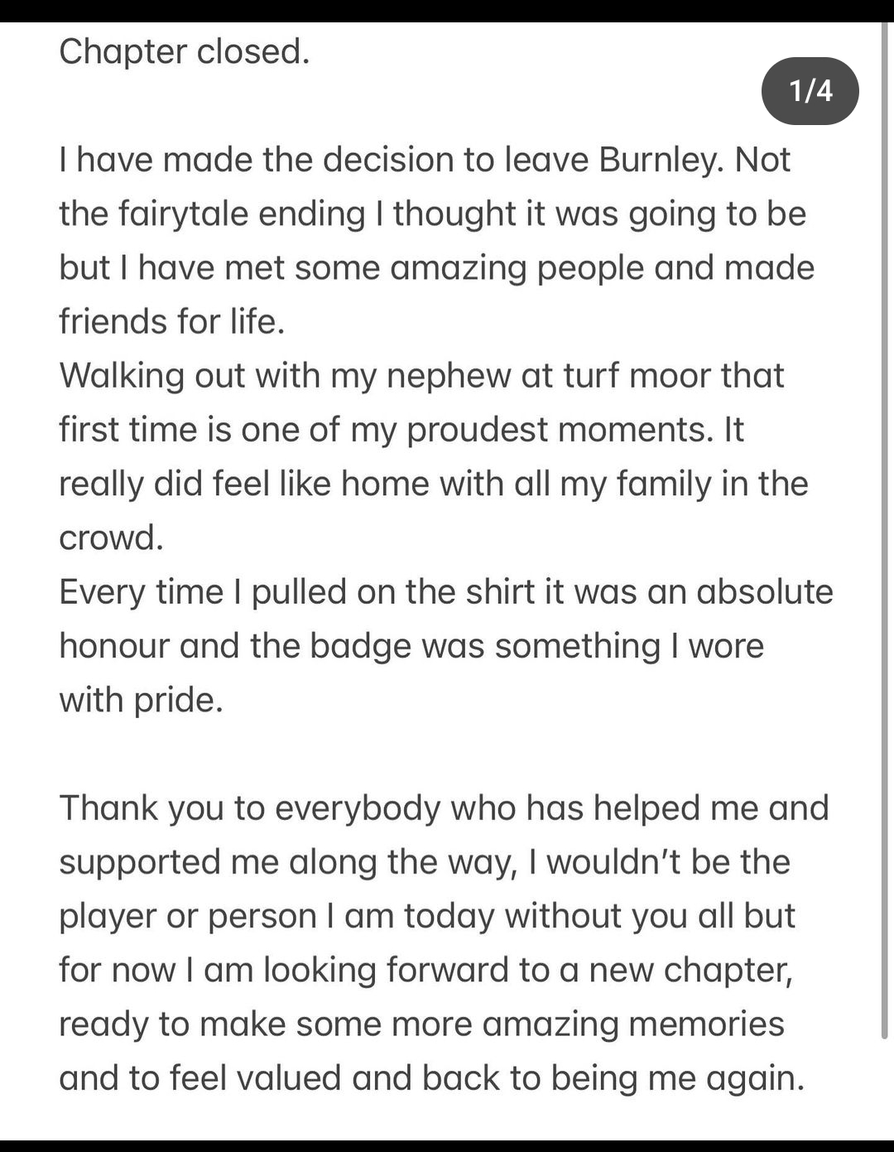Click the line starting "really did feel like home"
894x1152 pixels.
433,484
